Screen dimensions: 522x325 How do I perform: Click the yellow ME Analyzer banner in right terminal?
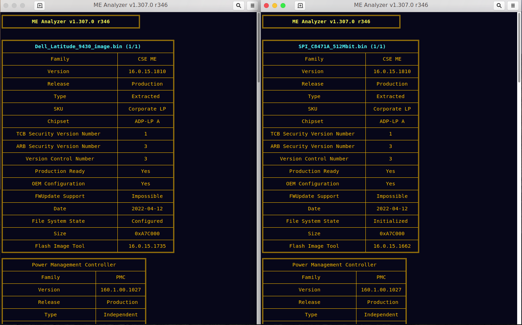pos(331,21)
